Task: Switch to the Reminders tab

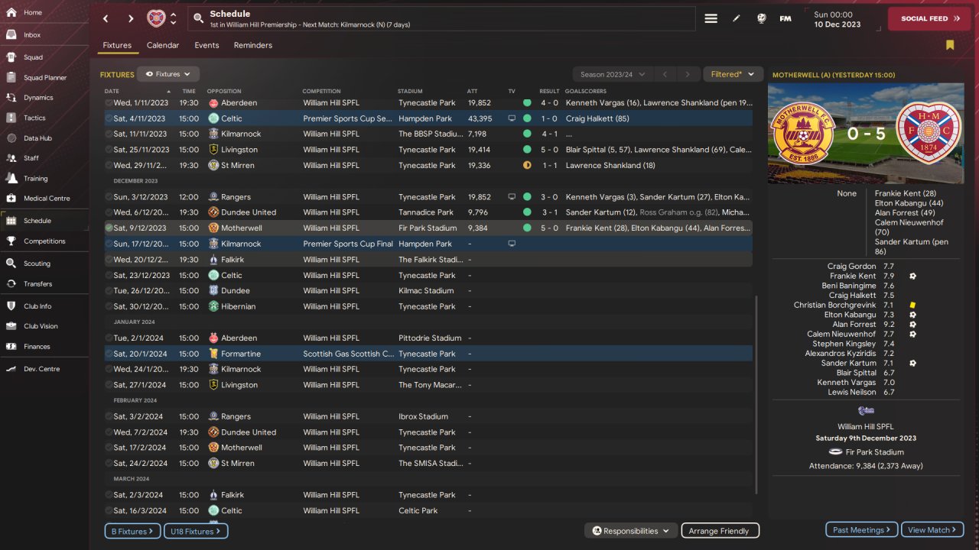Action: (x=253, y=45)
